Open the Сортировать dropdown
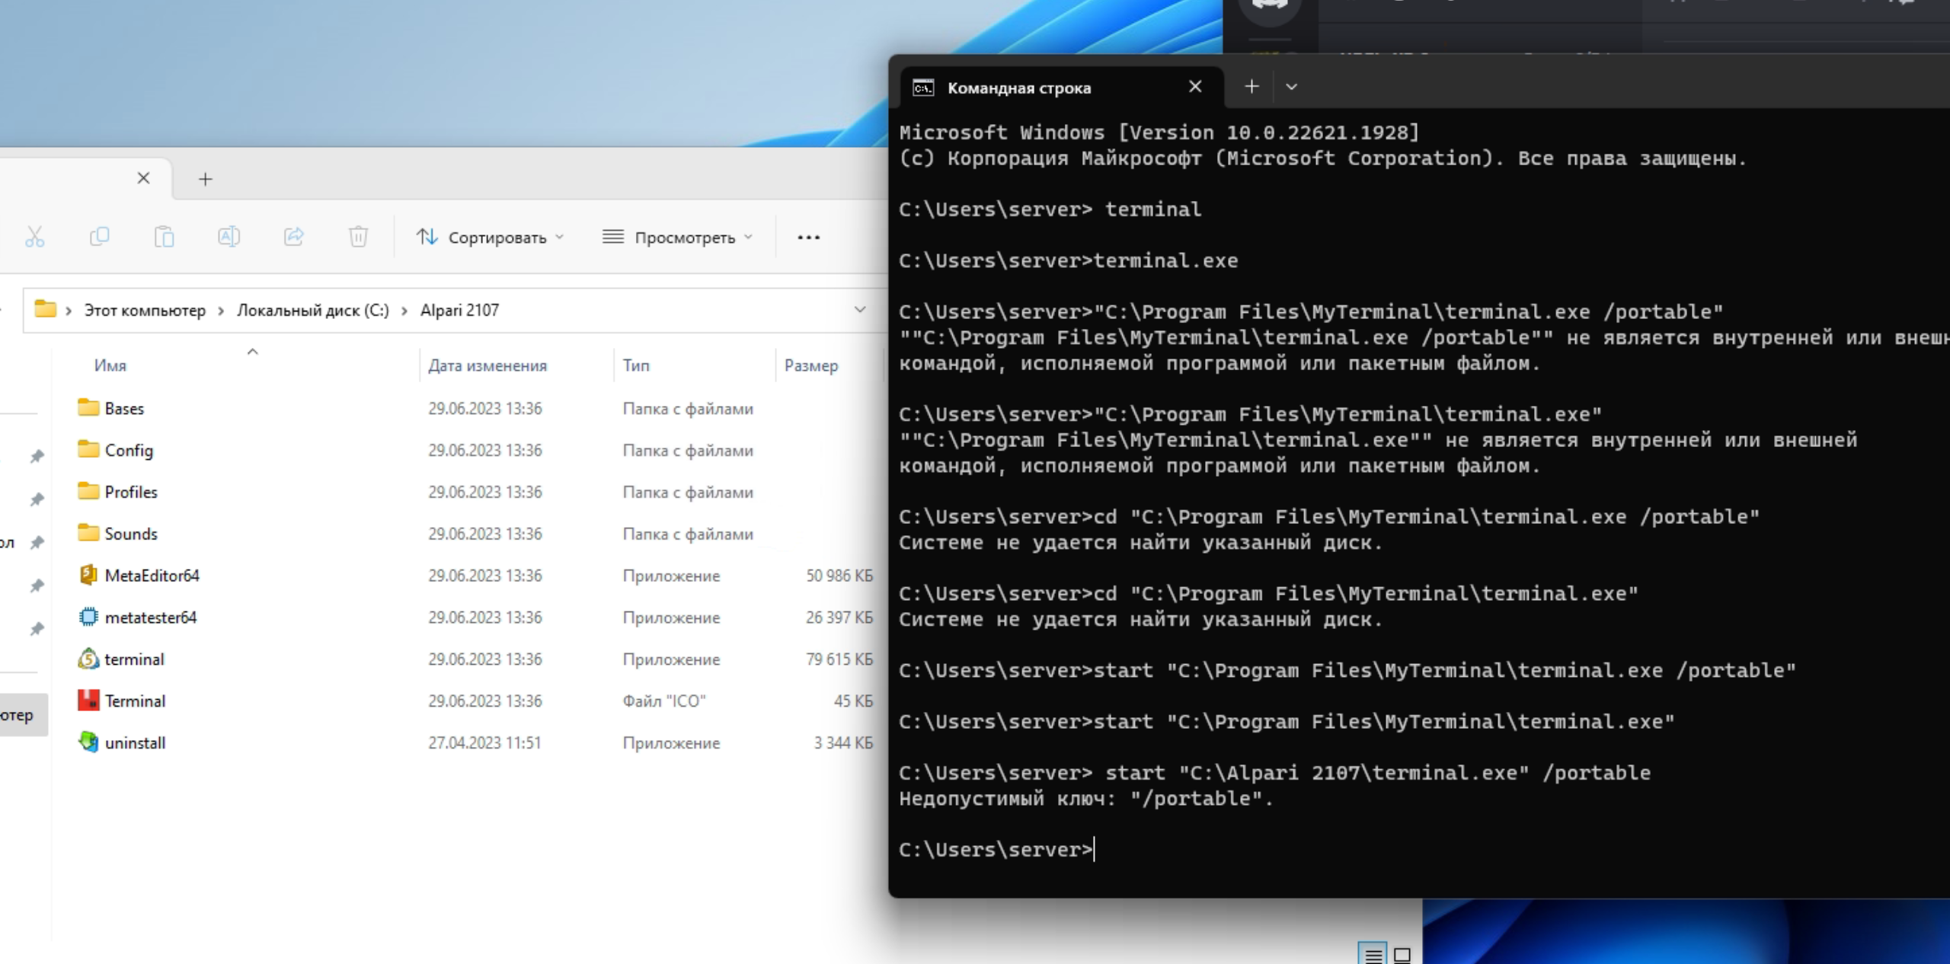 pyautogui.click(x=491, y=238)
